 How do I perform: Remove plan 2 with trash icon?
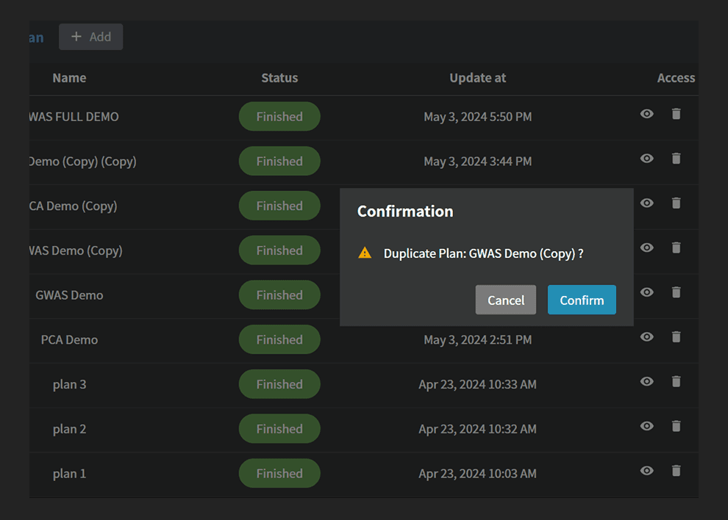coord(676,426)
